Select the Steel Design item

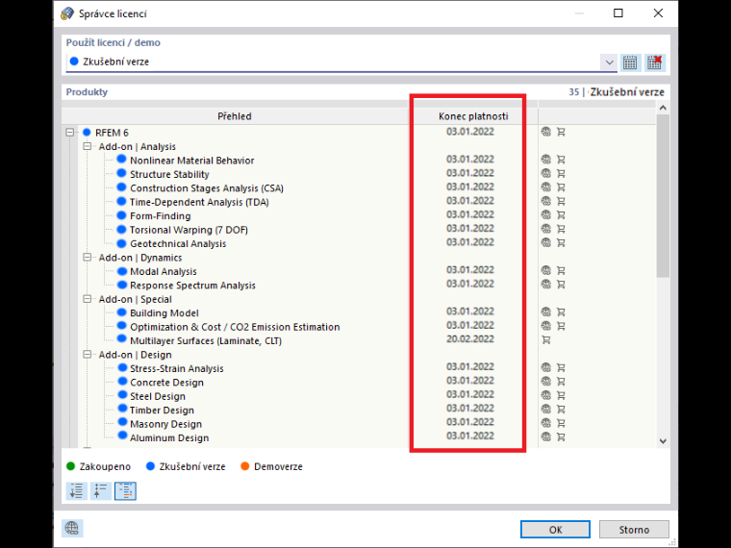(158, 396)
